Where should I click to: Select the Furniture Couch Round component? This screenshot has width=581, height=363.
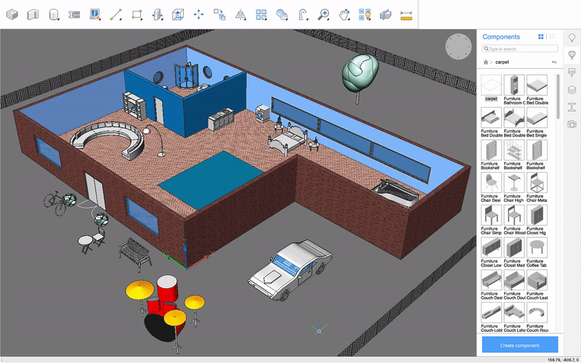pyautogui.click(x=537, y=313)
